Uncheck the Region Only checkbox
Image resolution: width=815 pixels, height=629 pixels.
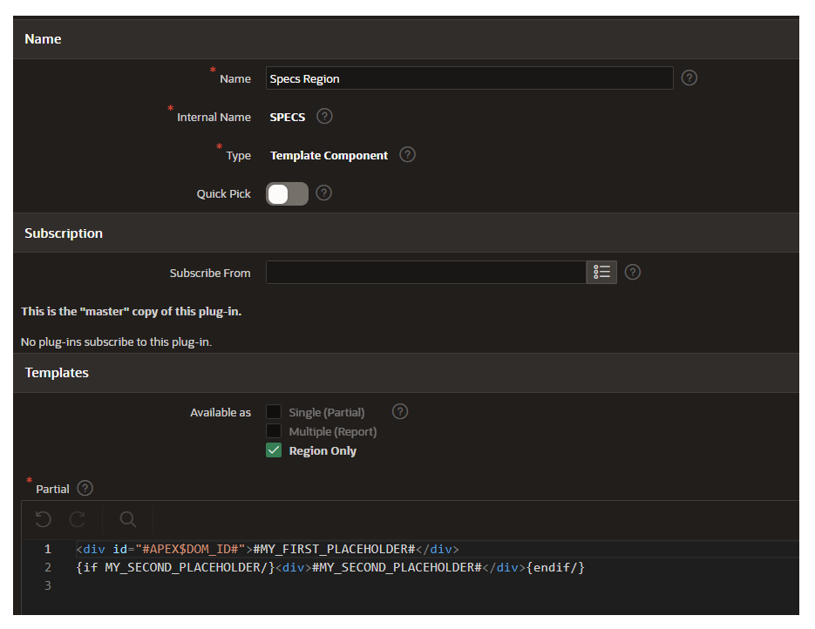[x=274, y=450]
